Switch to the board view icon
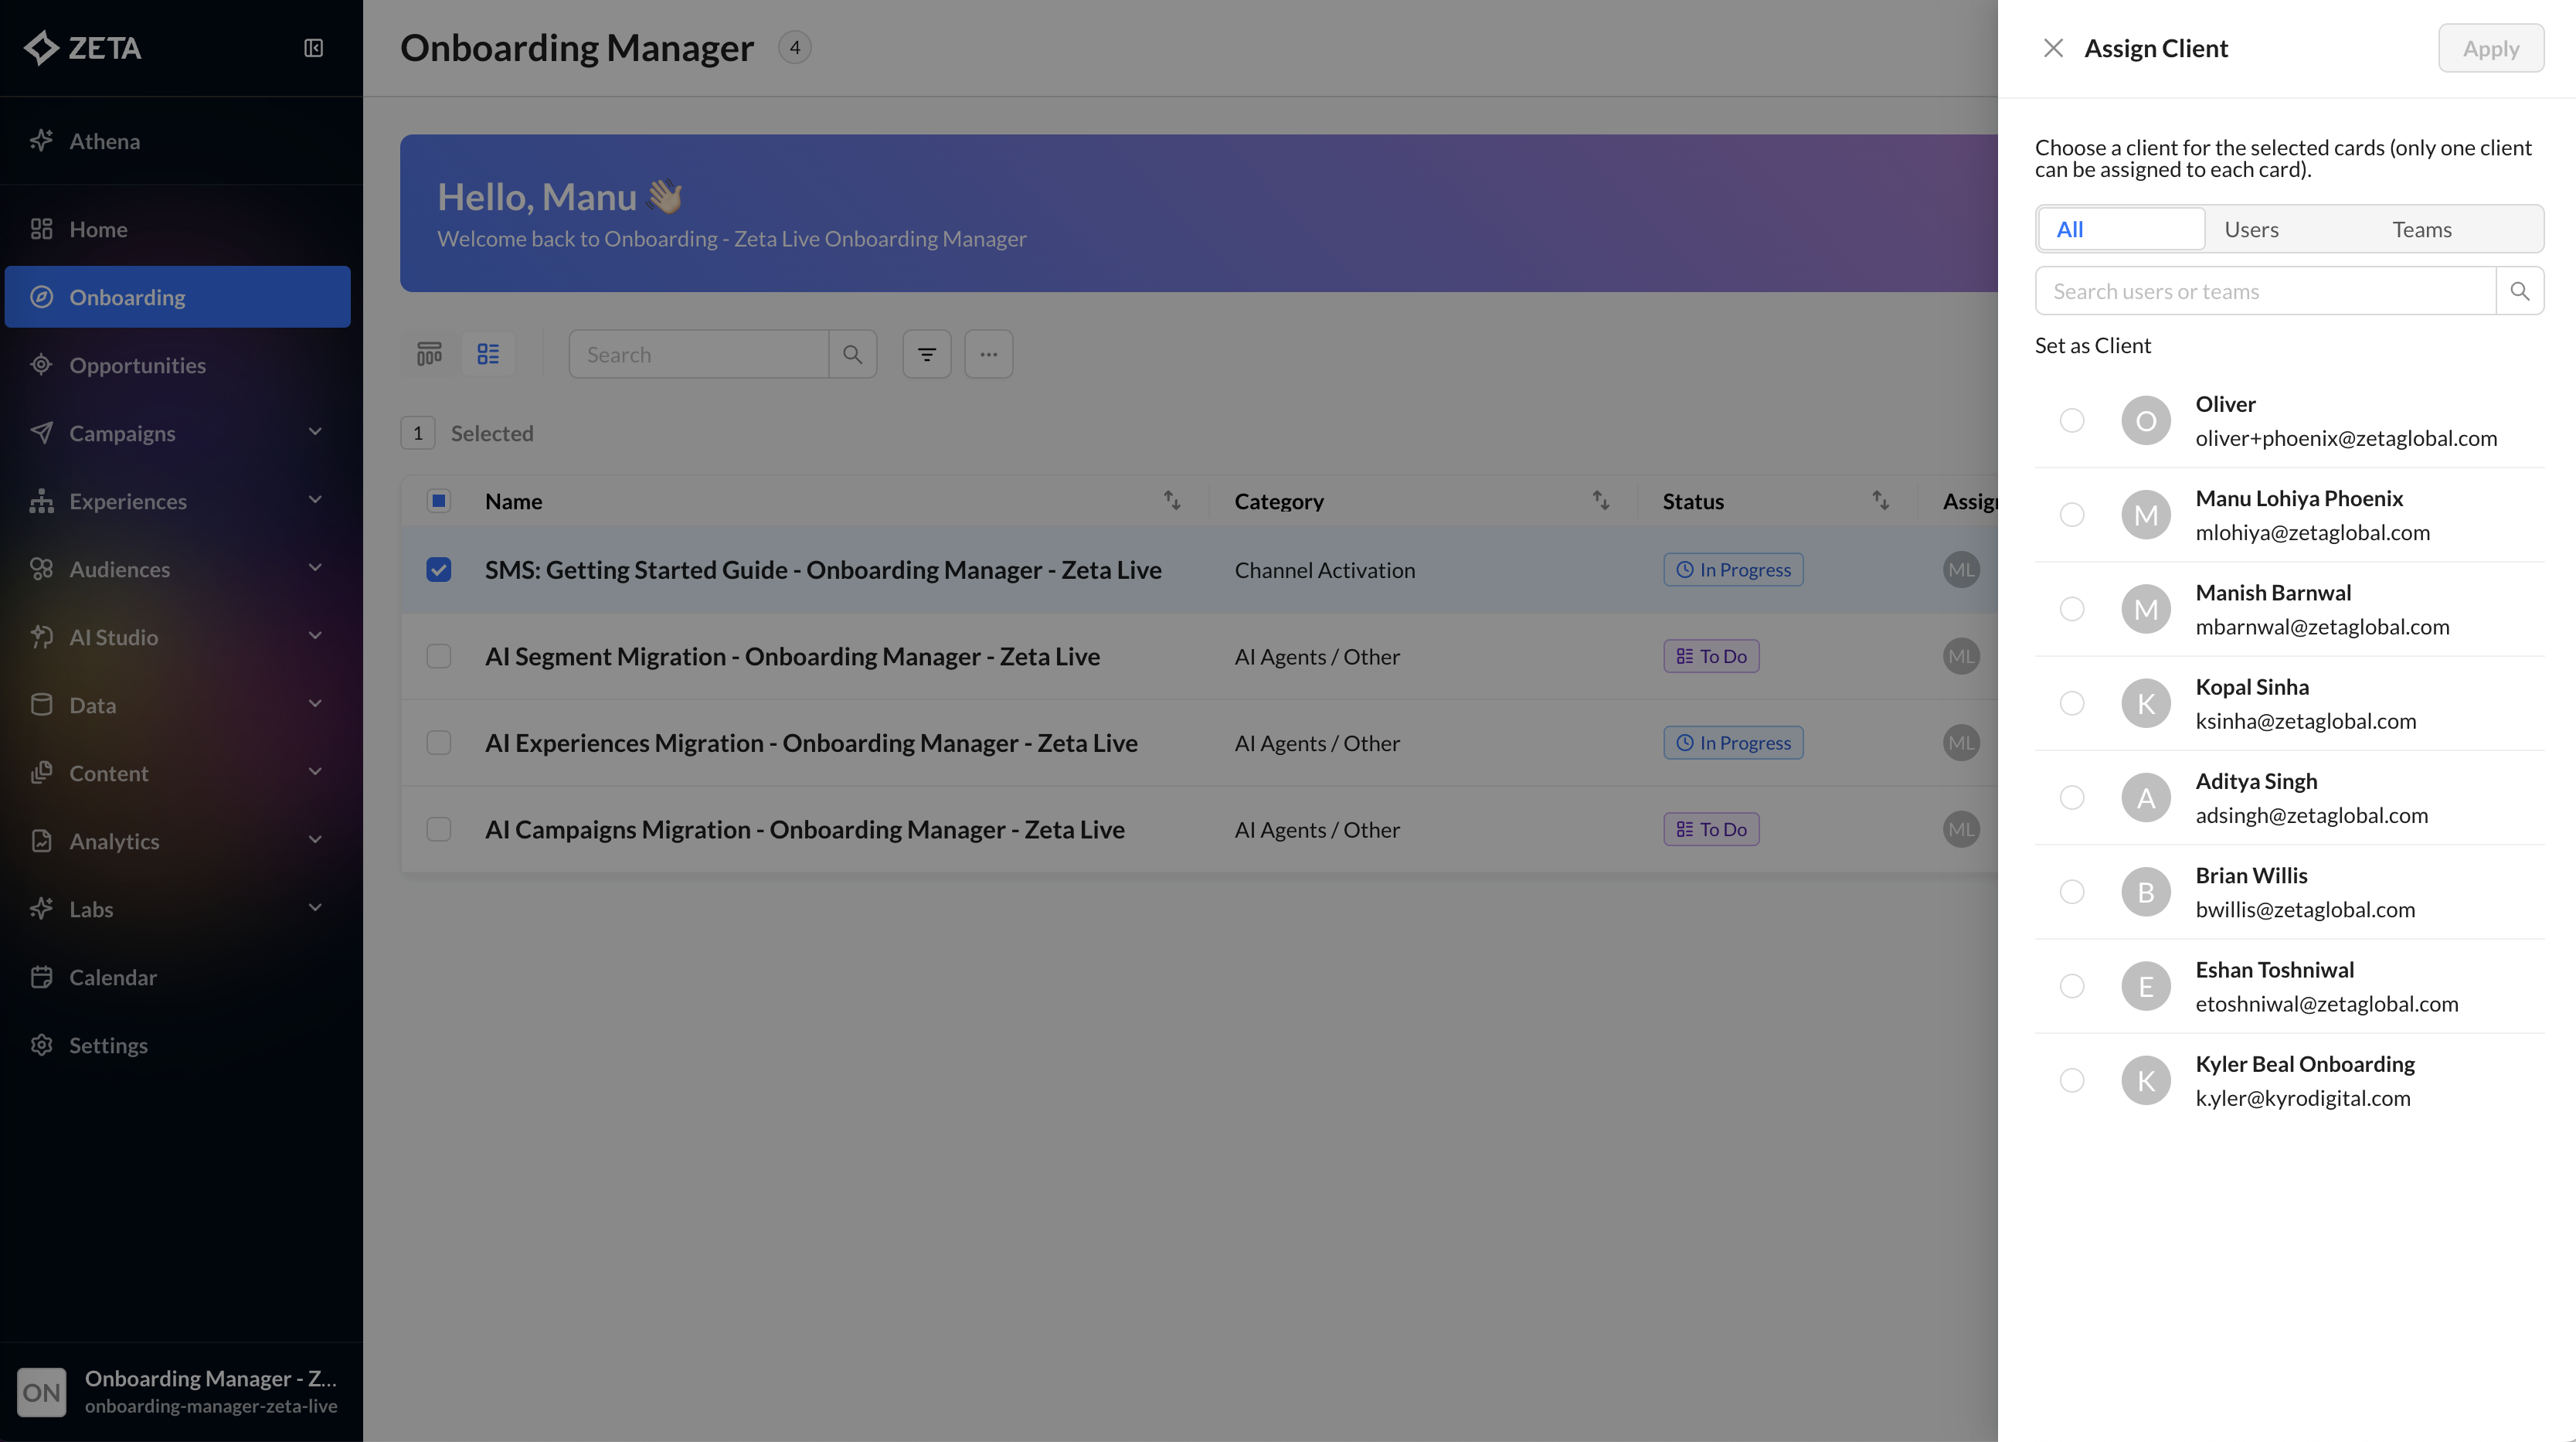Viewport: 2576px width, 1442px height. pyautogui.click(x=429, y=354)
